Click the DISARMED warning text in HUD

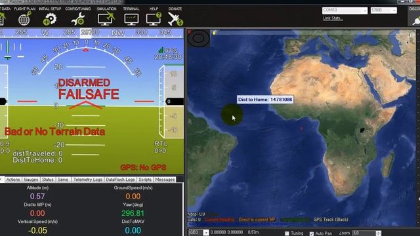point(84,83)
